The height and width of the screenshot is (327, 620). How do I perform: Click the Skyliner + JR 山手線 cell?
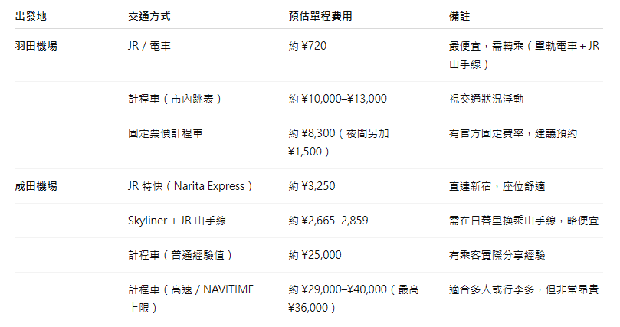(x=177, y=221)
